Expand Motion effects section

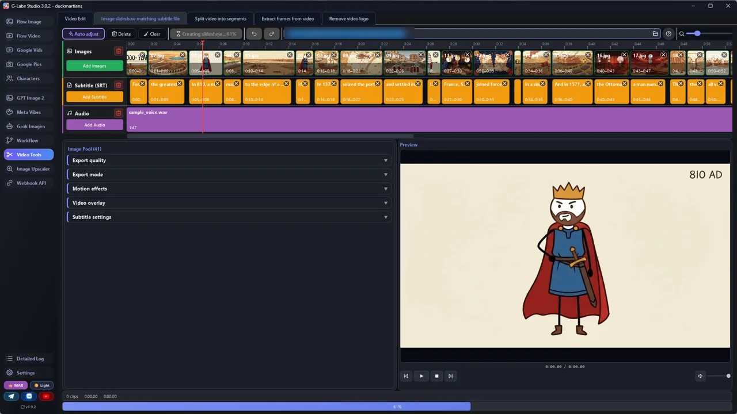point(229,189)
